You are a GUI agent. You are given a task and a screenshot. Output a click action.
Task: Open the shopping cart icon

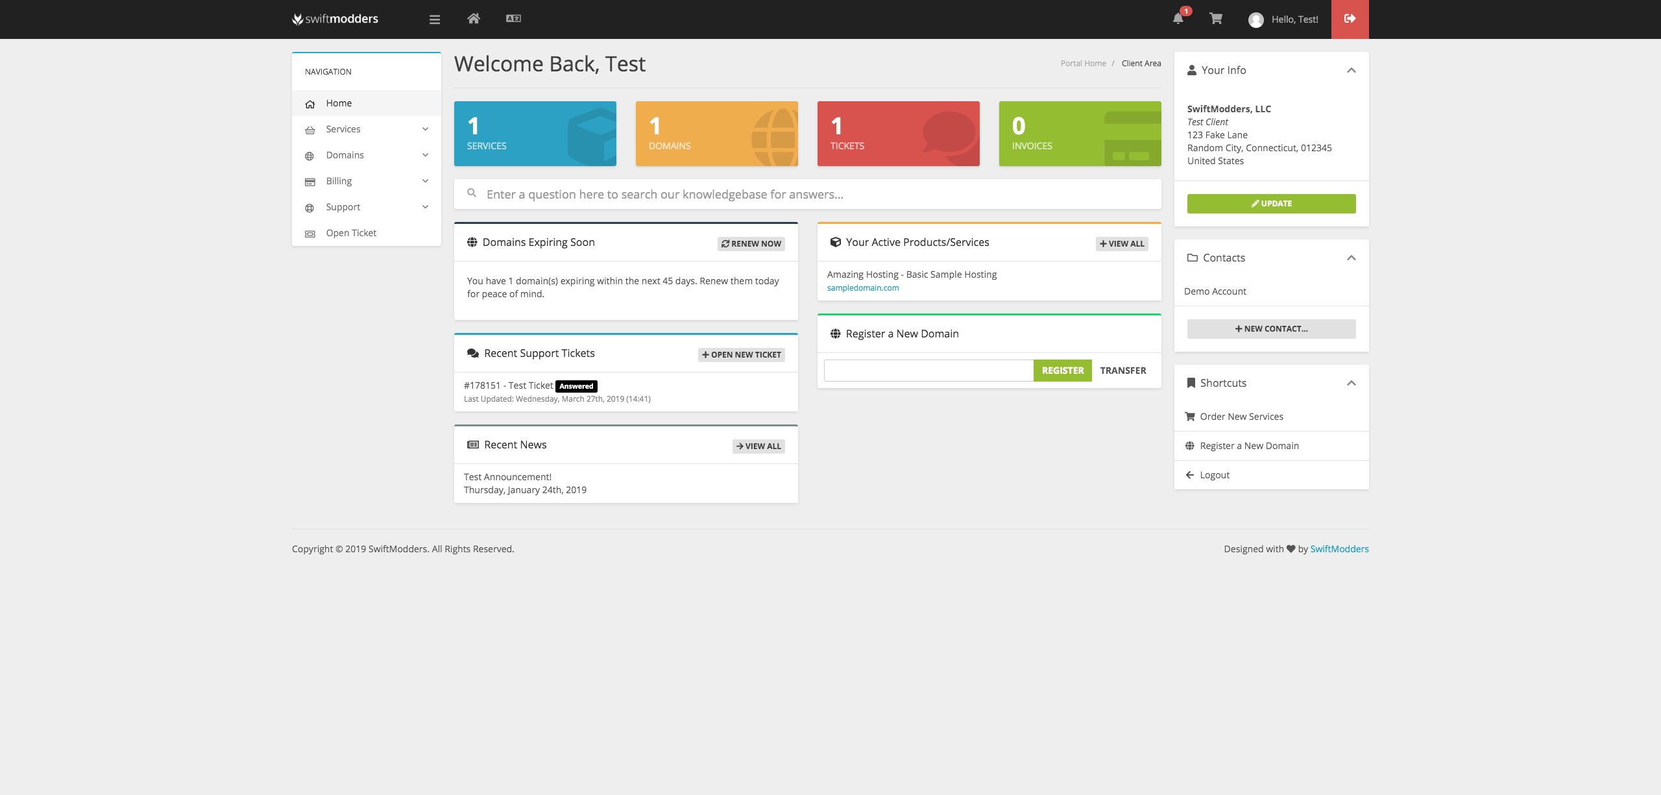click(x=1216, y=19)
